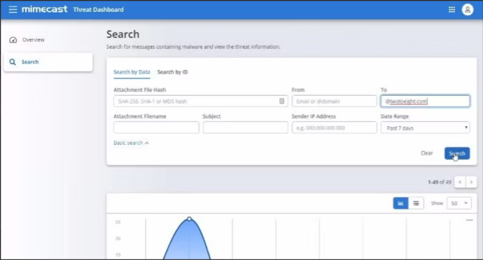Select the Search by Data tab
Viewport: 483px width, 260px height.
[131, 72]
